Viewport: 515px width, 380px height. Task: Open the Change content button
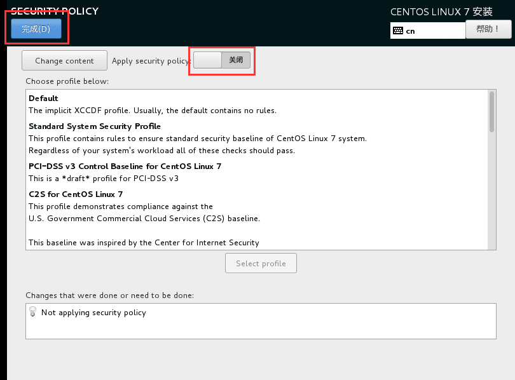pos(64,60)
